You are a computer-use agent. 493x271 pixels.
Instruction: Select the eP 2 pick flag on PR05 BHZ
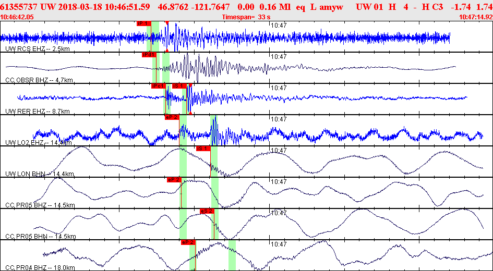(174, 180)
